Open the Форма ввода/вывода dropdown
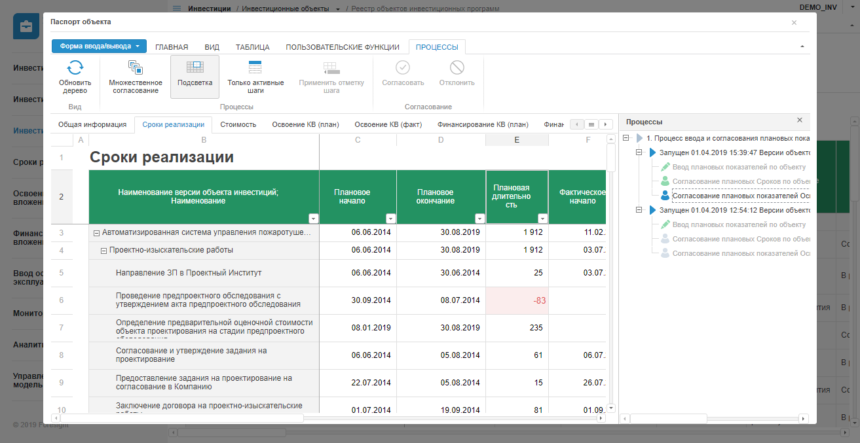The height and width of the screenshot is (443, 860). pyautogui.click(x=99, y=46)
